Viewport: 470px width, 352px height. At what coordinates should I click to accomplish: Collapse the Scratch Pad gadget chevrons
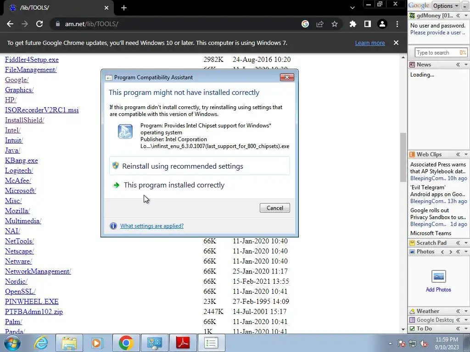458,243
